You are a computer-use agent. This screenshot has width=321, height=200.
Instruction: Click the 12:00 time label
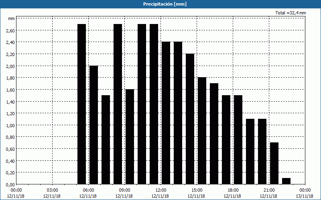click(x=161, y=190)
